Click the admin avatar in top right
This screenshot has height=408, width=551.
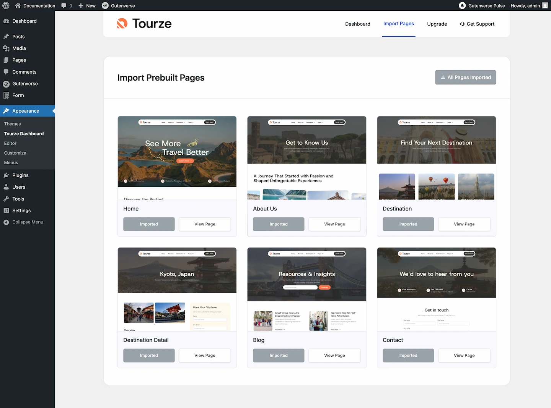click(x=545, y=6)
